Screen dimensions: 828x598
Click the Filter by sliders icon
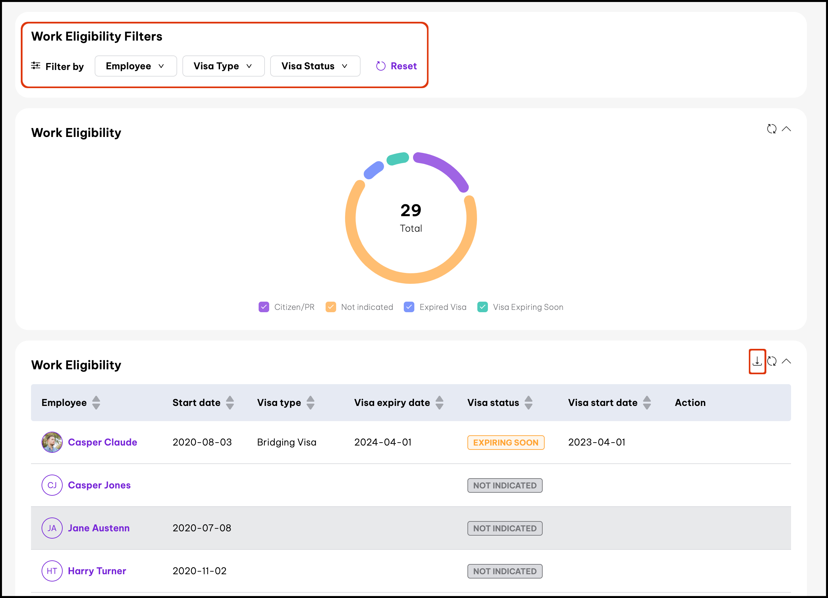(35, 66)
